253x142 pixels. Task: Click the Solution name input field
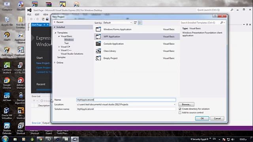[x=126, y=109]
